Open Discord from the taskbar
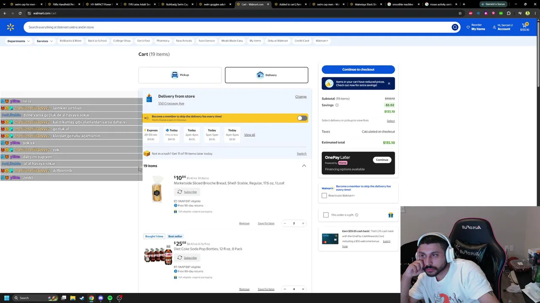 pos(100,298)
